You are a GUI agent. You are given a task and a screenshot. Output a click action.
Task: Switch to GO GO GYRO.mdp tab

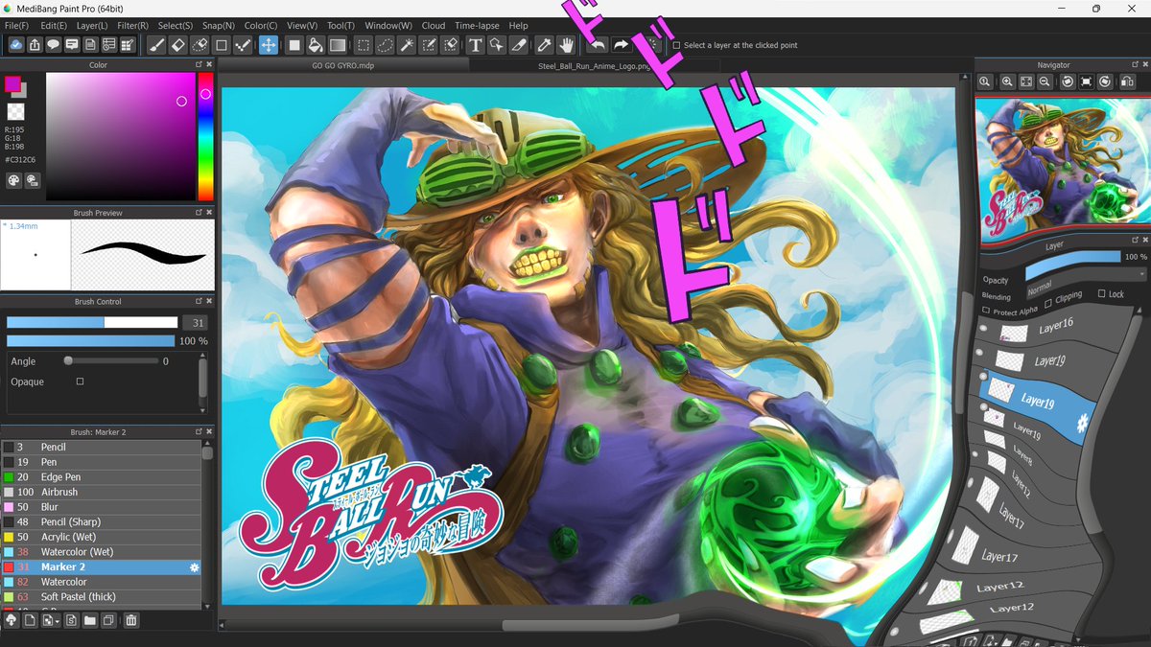342,65
